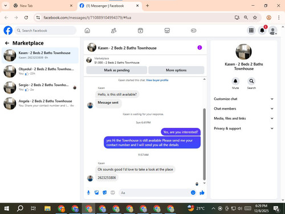
Task: Click the address bar URL
Action: pos(87,18)
